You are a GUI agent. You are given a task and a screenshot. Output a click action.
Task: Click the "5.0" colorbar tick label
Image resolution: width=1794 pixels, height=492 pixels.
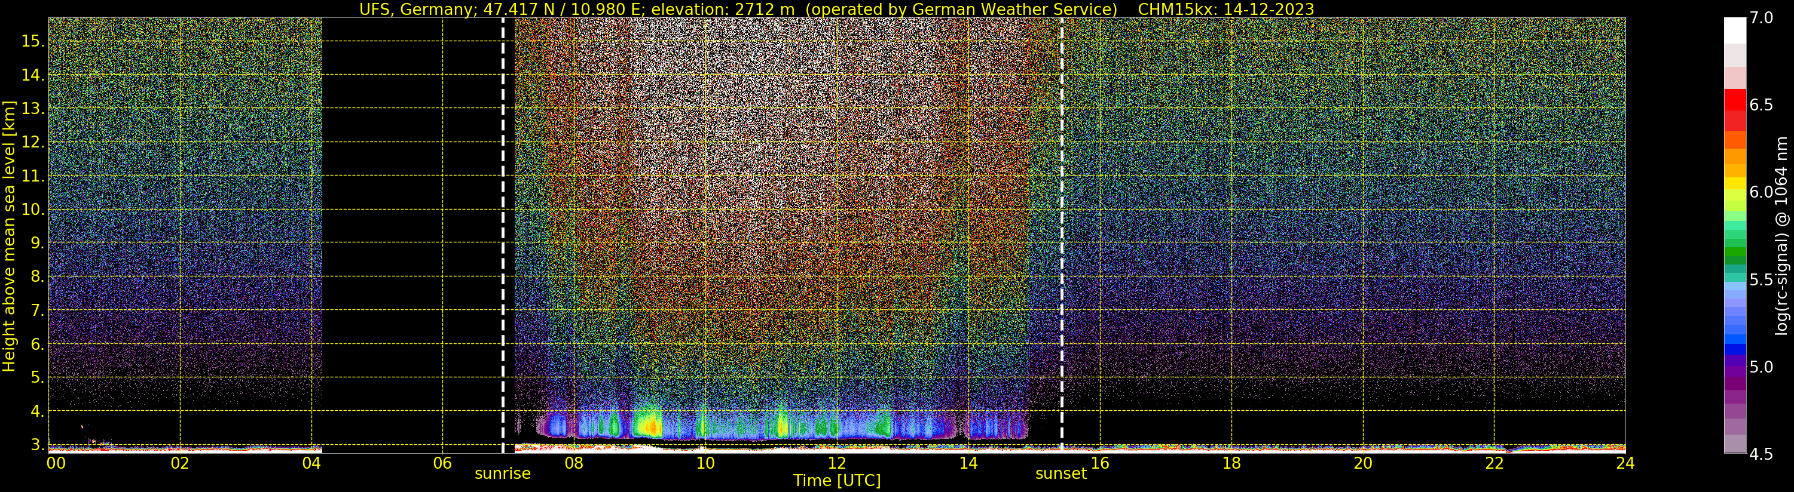1761,367
